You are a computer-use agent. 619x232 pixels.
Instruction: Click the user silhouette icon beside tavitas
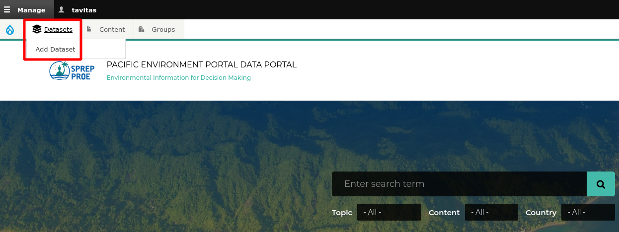62,9
